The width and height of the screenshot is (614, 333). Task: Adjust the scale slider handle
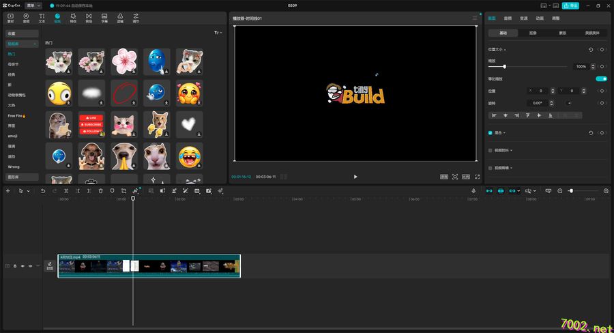504,67
